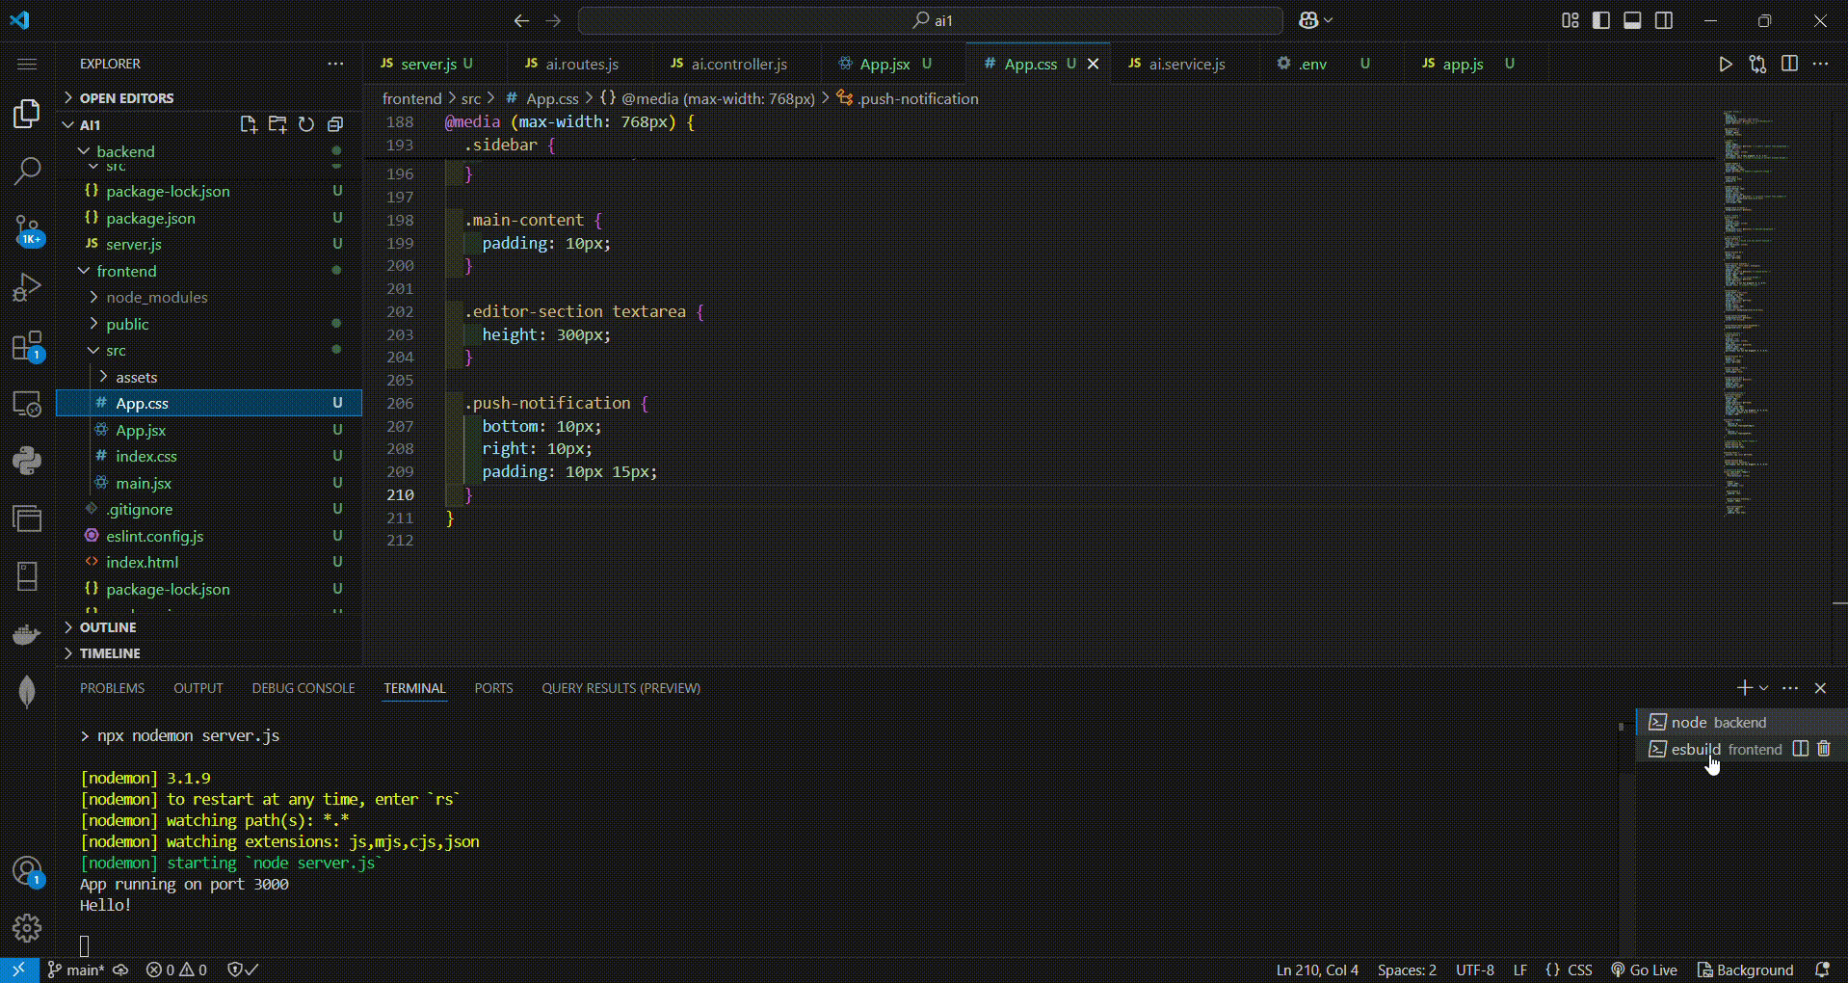Open the Output panel tab

coord(198,688)
